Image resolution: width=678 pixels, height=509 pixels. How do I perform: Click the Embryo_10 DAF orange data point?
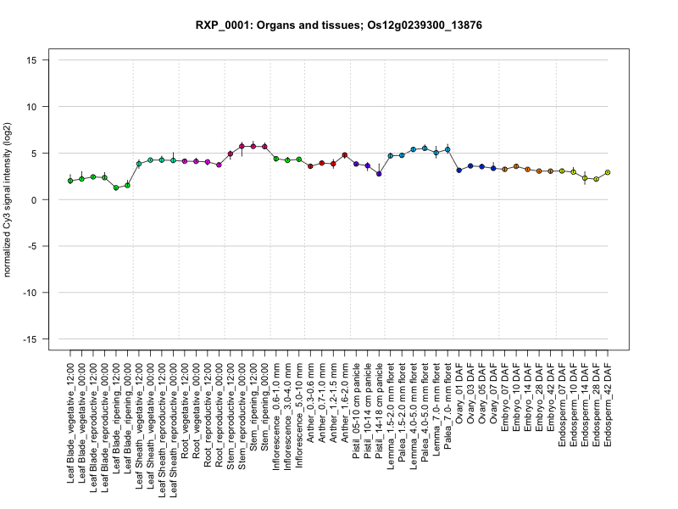pos(516,166)
